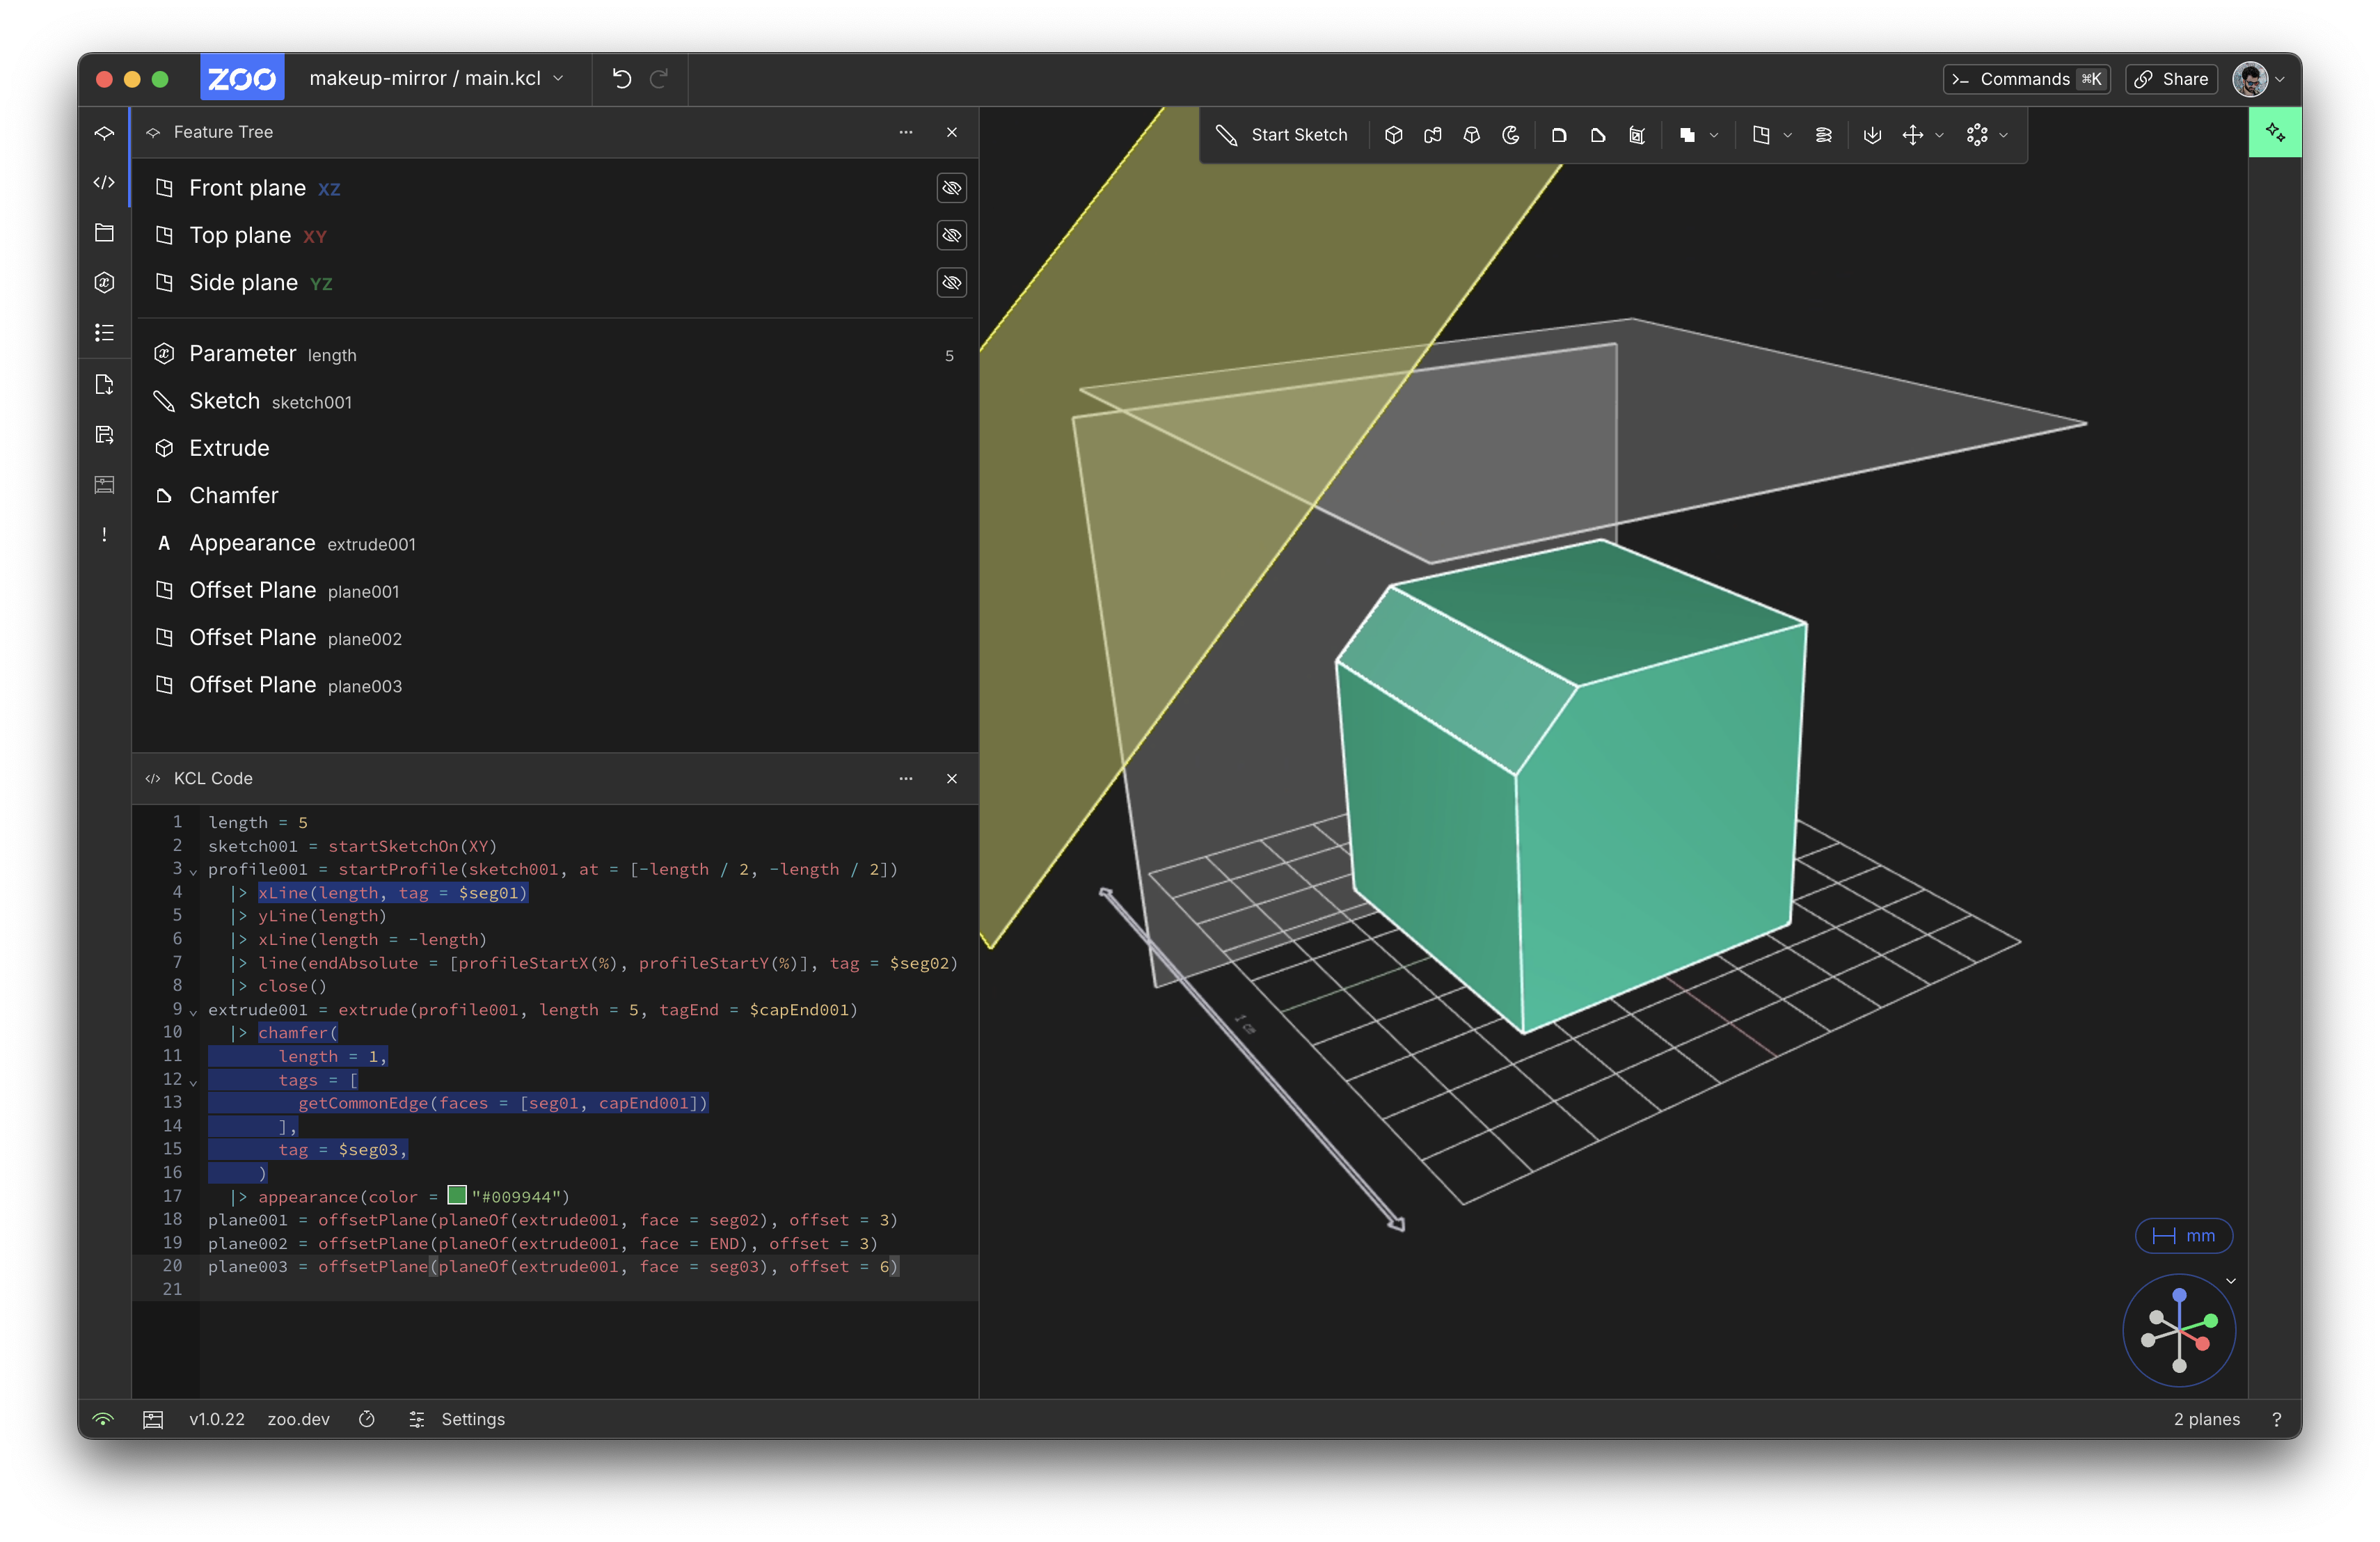
Task: Toggle visibility of Top plane
Action: [951, 235]
